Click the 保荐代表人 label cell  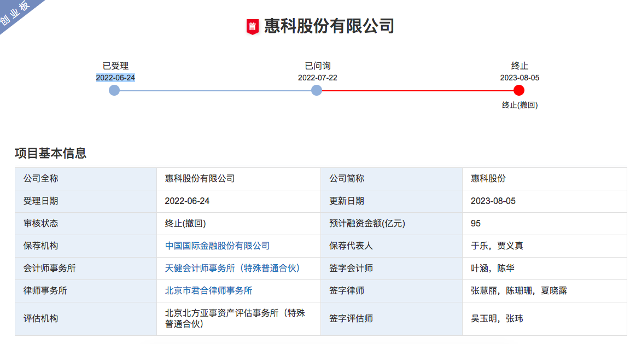[392, 246]
